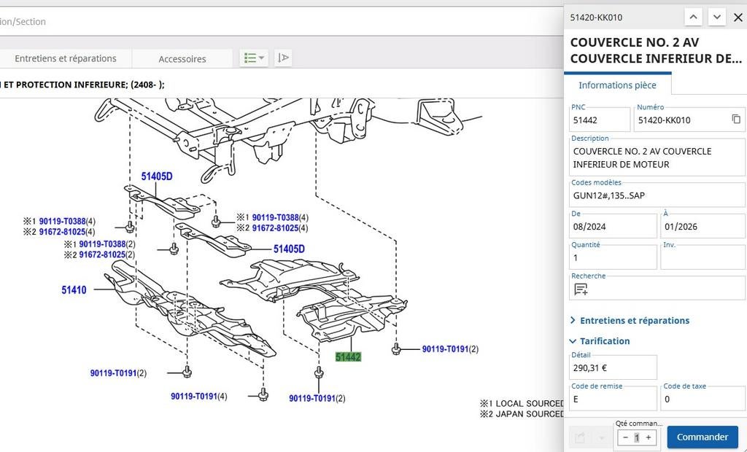This screenshot has width=747, height=452.
Task: Decrease order quantity with minus button
Action: click(625, 437)
